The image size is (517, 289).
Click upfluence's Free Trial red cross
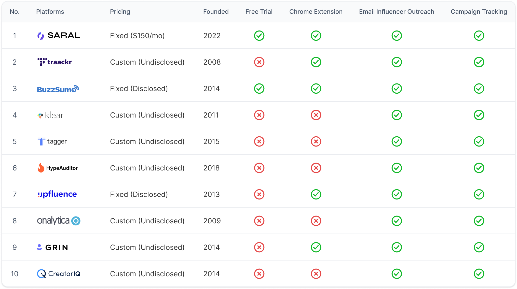tap(259, 194)
